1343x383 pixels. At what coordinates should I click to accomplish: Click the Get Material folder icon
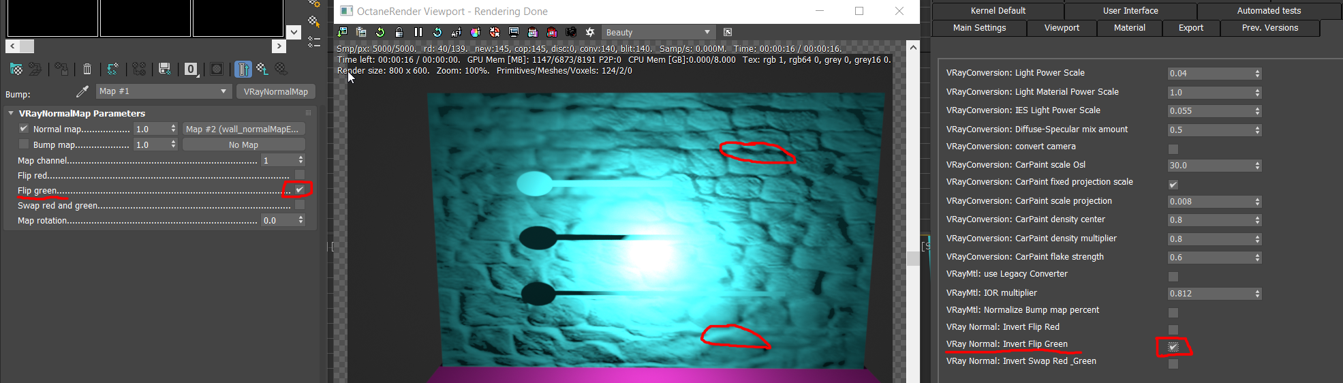point(16,69)
